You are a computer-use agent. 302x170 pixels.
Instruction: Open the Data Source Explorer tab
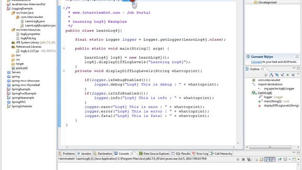[154, 153]
